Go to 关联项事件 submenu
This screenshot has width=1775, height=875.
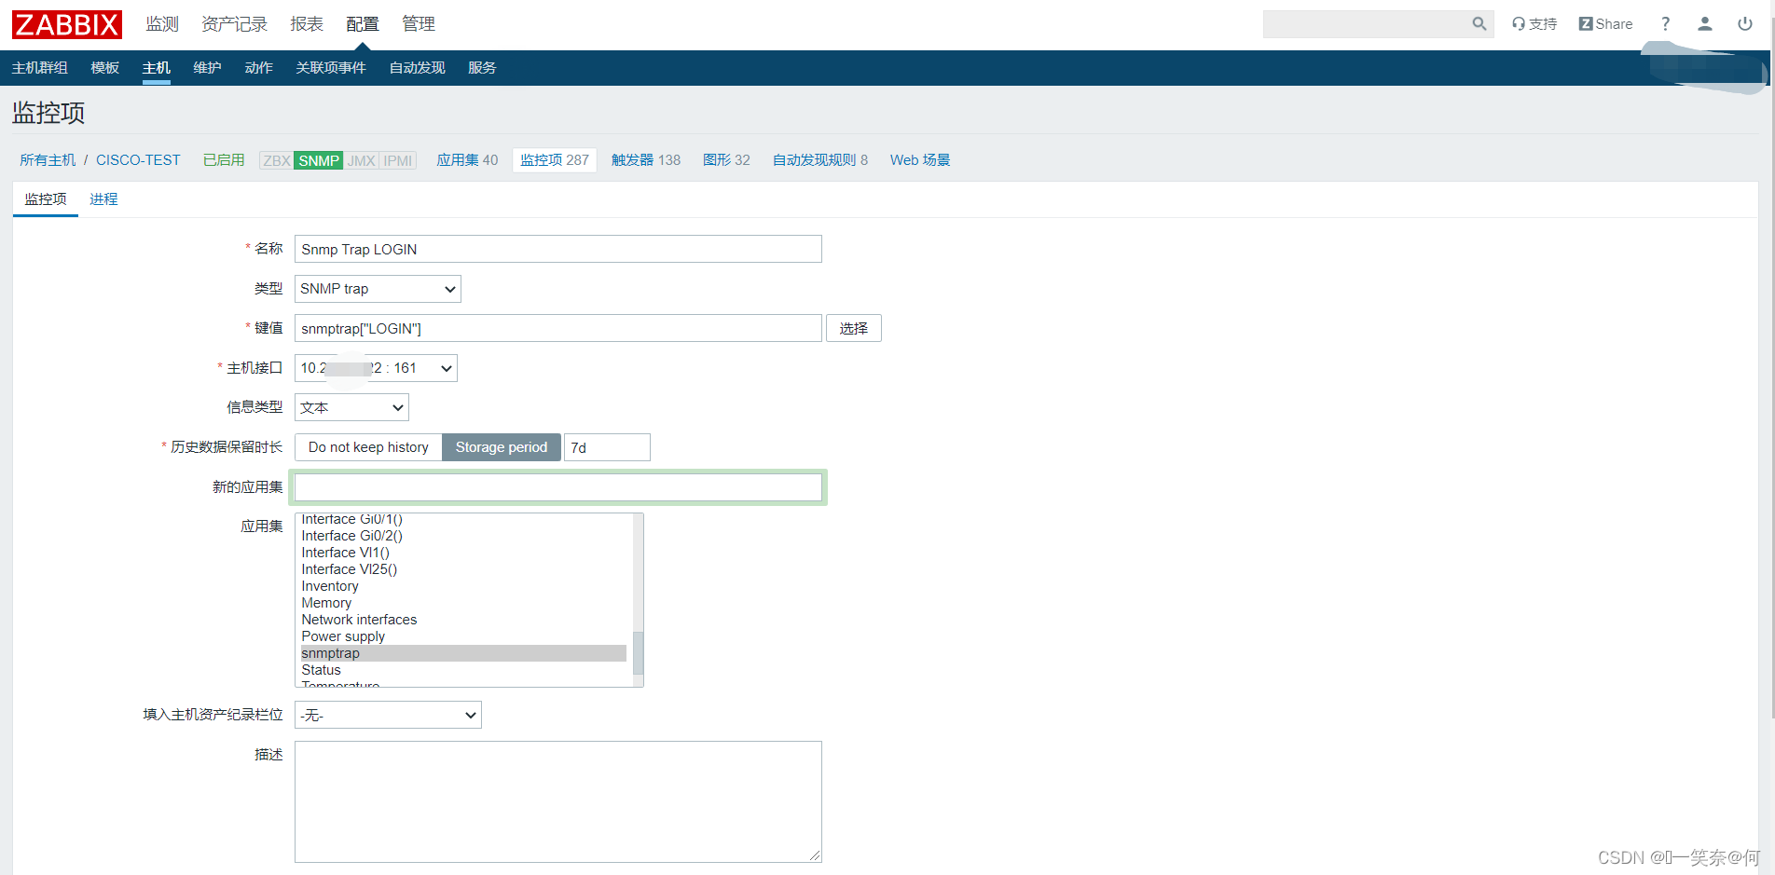[331, 68]
